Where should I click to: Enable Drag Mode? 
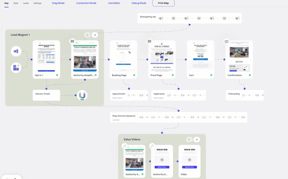tap(58, 3)
